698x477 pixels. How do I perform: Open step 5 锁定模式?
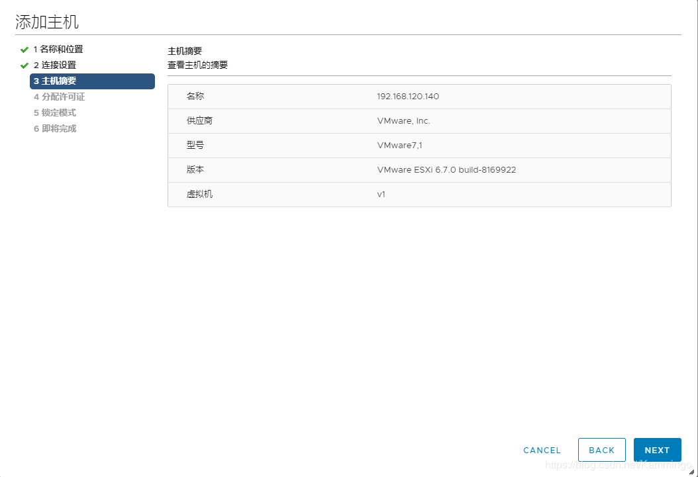[54, 112]
